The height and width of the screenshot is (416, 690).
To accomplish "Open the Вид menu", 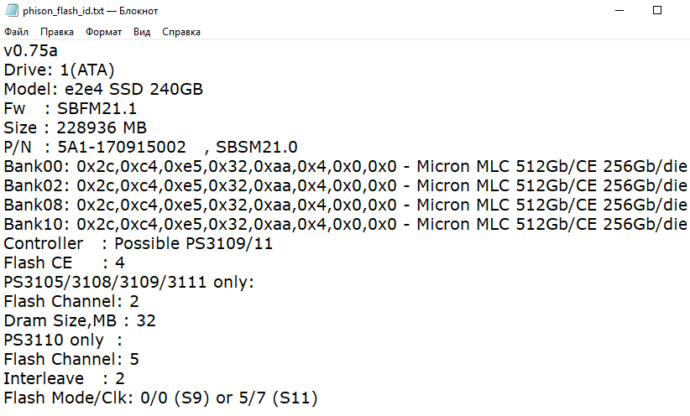I will (x=142, y=32).
